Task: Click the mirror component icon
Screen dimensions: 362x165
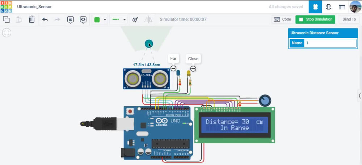Action: pos(148,20)
